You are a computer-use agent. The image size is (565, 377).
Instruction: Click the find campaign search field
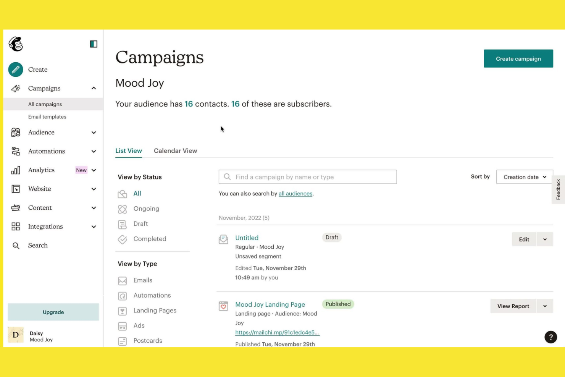308,177
